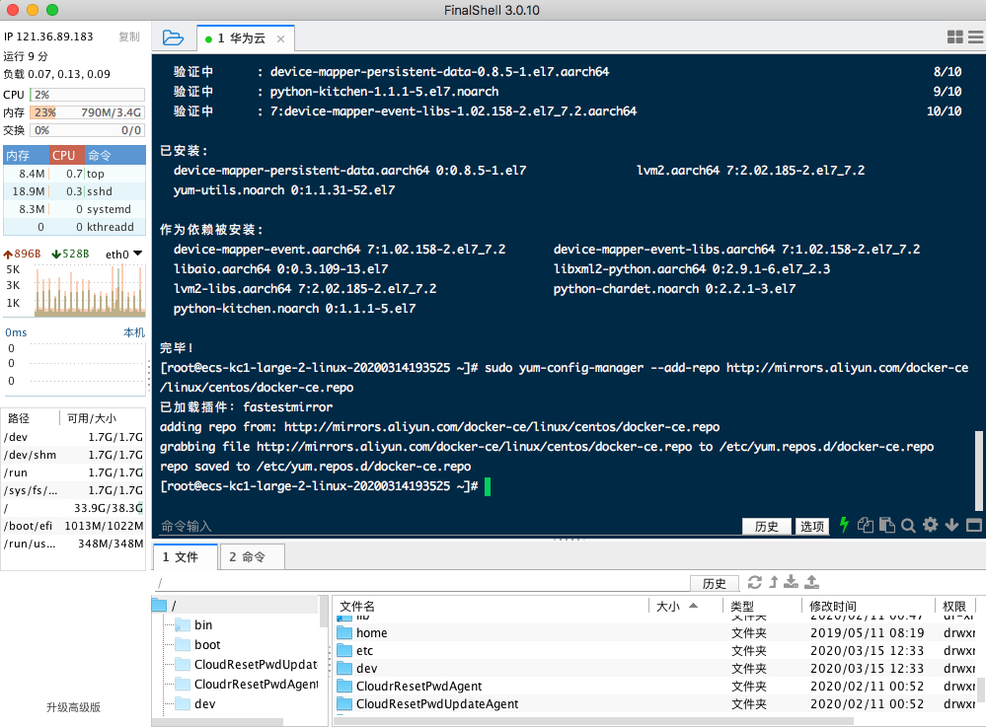986x727 pixels.
Task: Click the terminal vertical scrollbar
Action: (978, 472)
